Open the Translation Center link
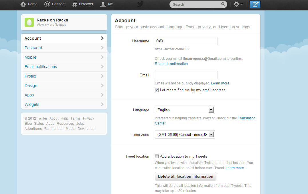Screen dimensions: 308x194 (247, 118)
